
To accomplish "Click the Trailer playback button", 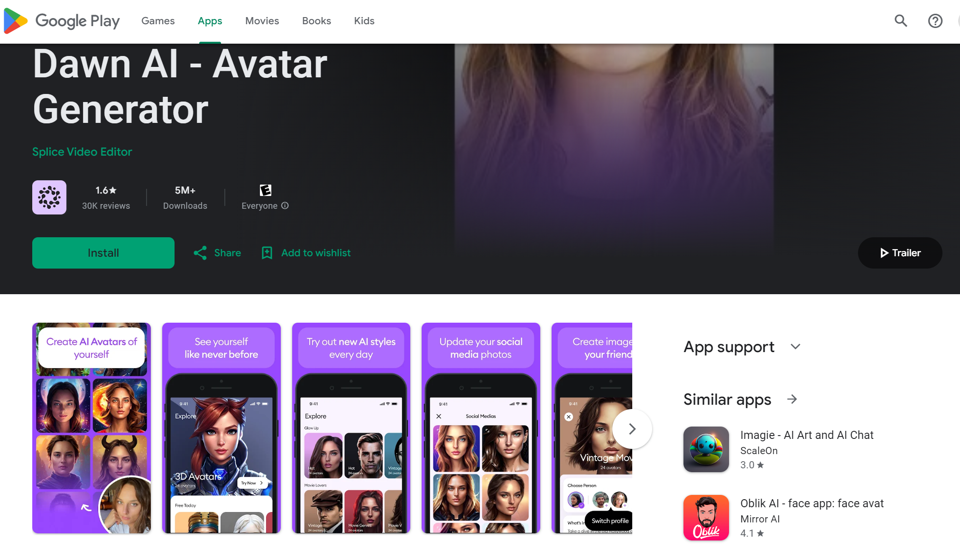I will point(900,253).
